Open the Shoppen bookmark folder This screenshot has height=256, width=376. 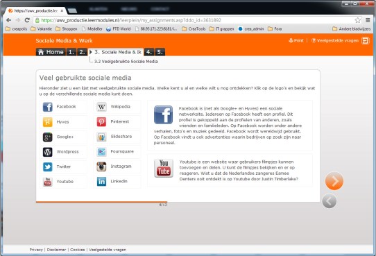coord(67,28)
